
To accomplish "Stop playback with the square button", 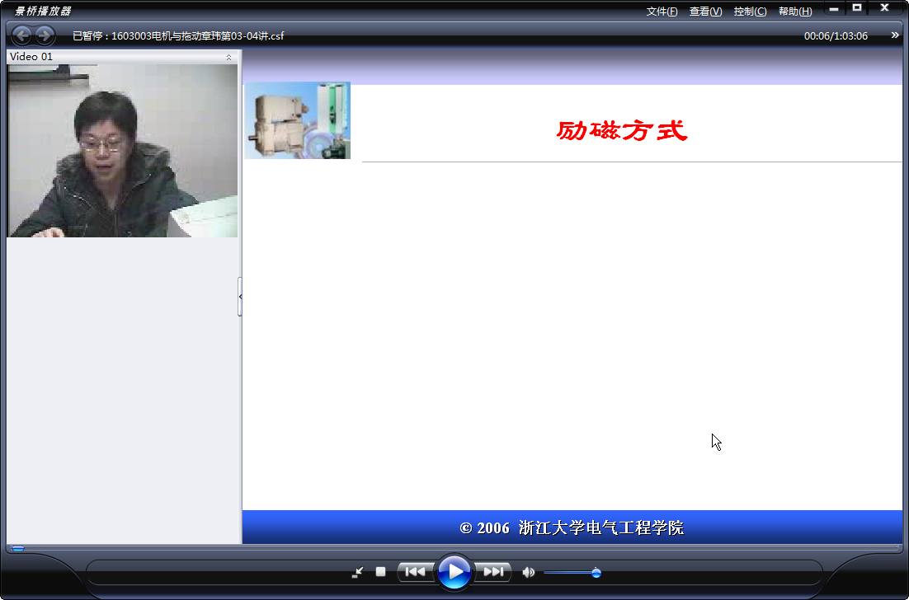I will (380, 572).
